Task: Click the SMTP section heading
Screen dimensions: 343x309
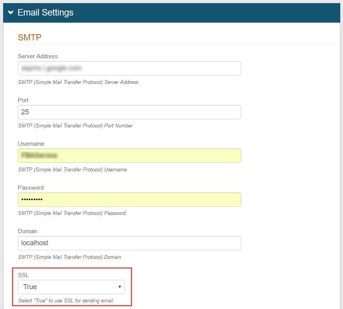Action: pyautogui.click(x=30, y=37)
